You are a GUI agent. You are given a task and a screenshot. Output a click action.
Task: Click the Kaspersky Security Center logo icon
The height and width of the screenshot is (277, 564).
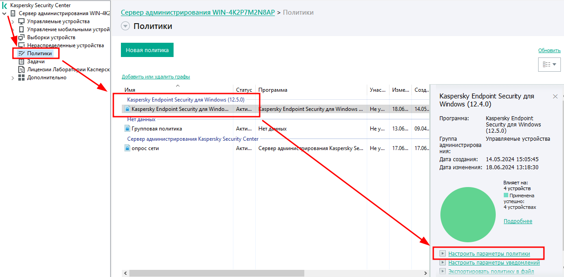pos(5,5)
